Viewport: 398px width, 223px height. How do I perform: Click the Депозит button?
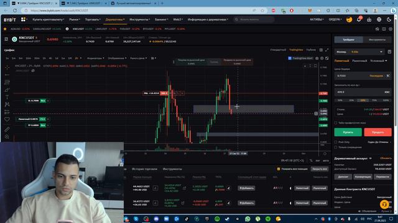click(x=343, y=177)
